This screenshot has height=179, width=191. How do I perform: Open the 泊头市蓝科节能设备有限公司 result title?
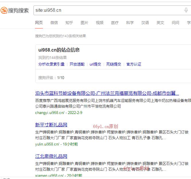click(x=107, y=93)
